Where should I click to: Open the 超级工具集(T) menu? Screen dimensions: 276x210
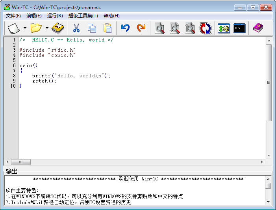[83, 16]
